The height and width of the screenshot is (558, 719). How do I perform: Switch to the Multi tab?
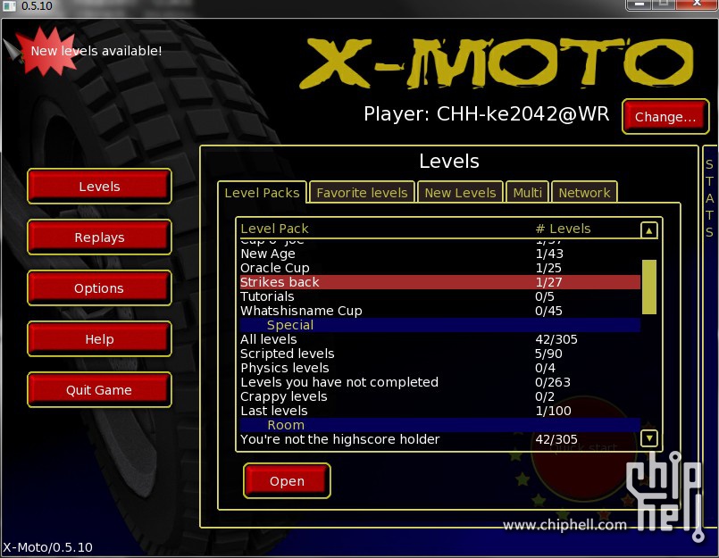click(527, 193)
